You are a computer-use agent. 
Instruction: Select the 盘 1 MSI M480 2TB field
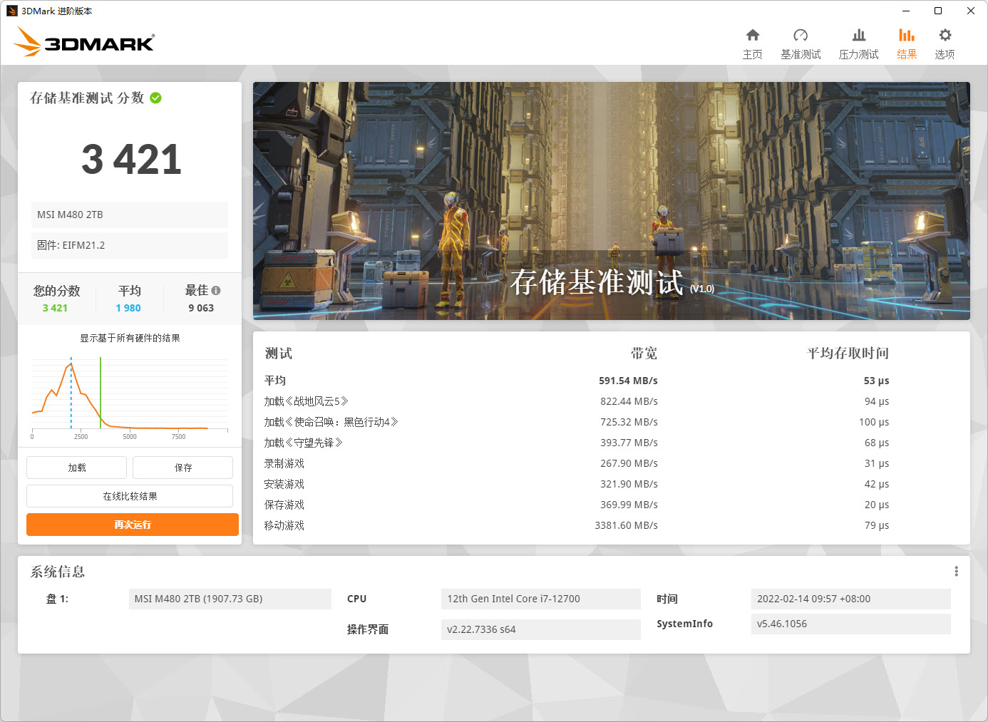tap(230, 599)
